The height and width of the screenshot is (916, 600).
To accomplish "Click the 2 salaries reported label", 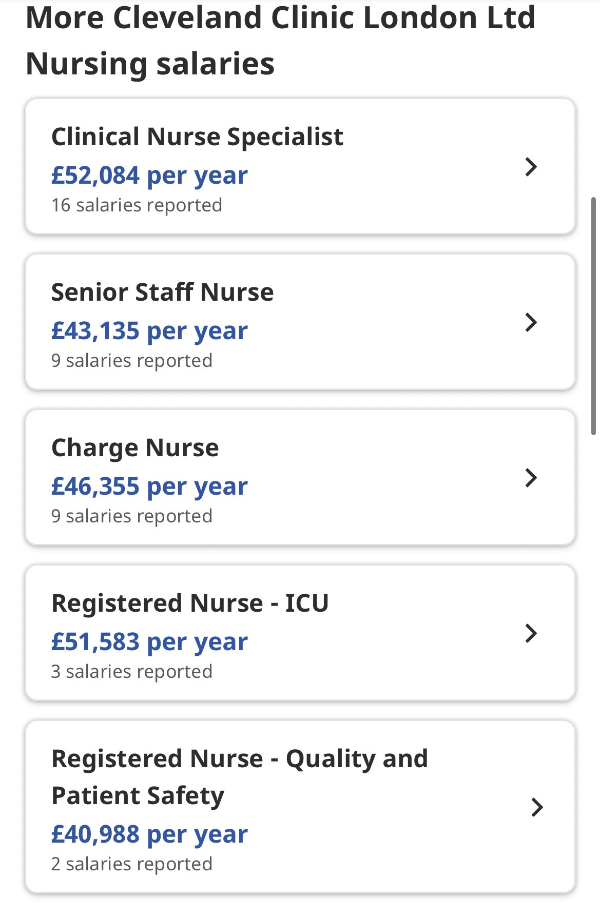I will [x=132, y=864].
